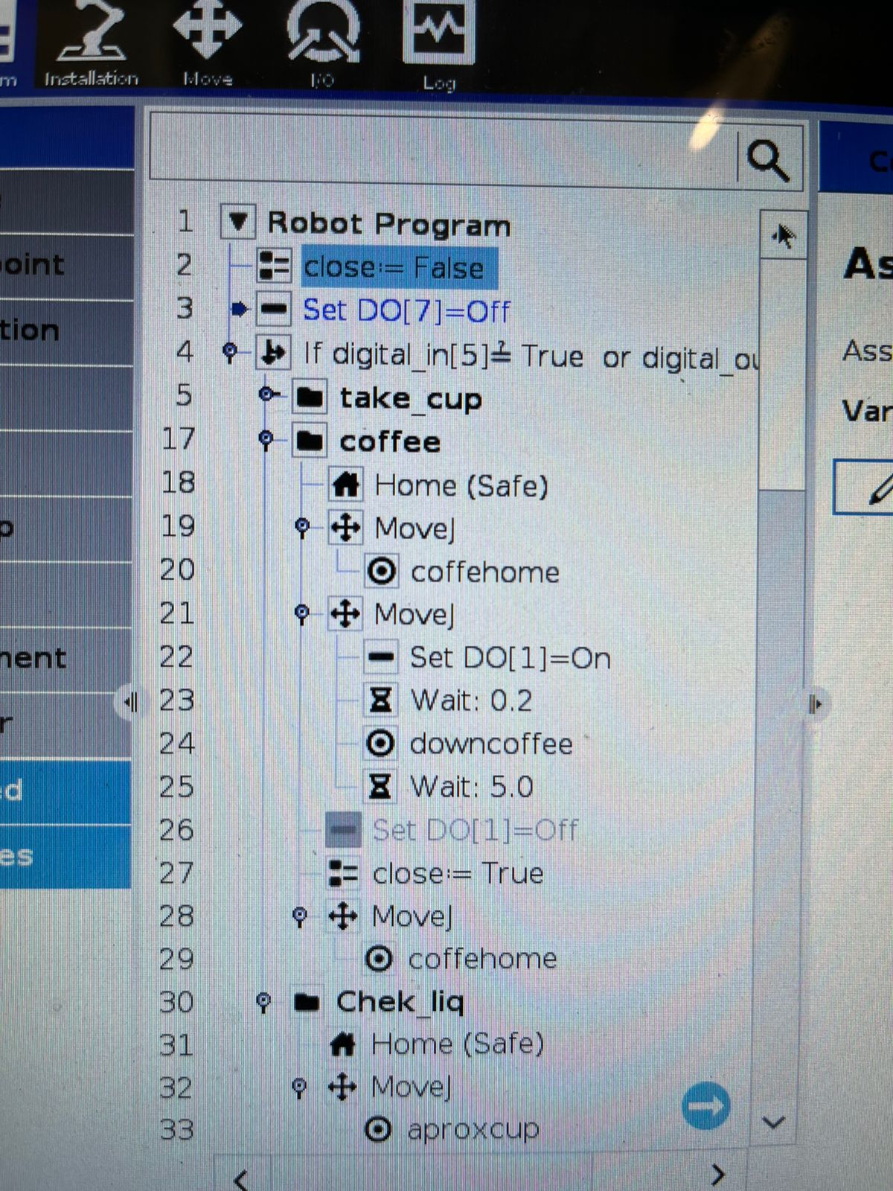Select the Wait: 5.0 command
The width and height of the screenshot is (893, 1191).
tap(471, 787)
